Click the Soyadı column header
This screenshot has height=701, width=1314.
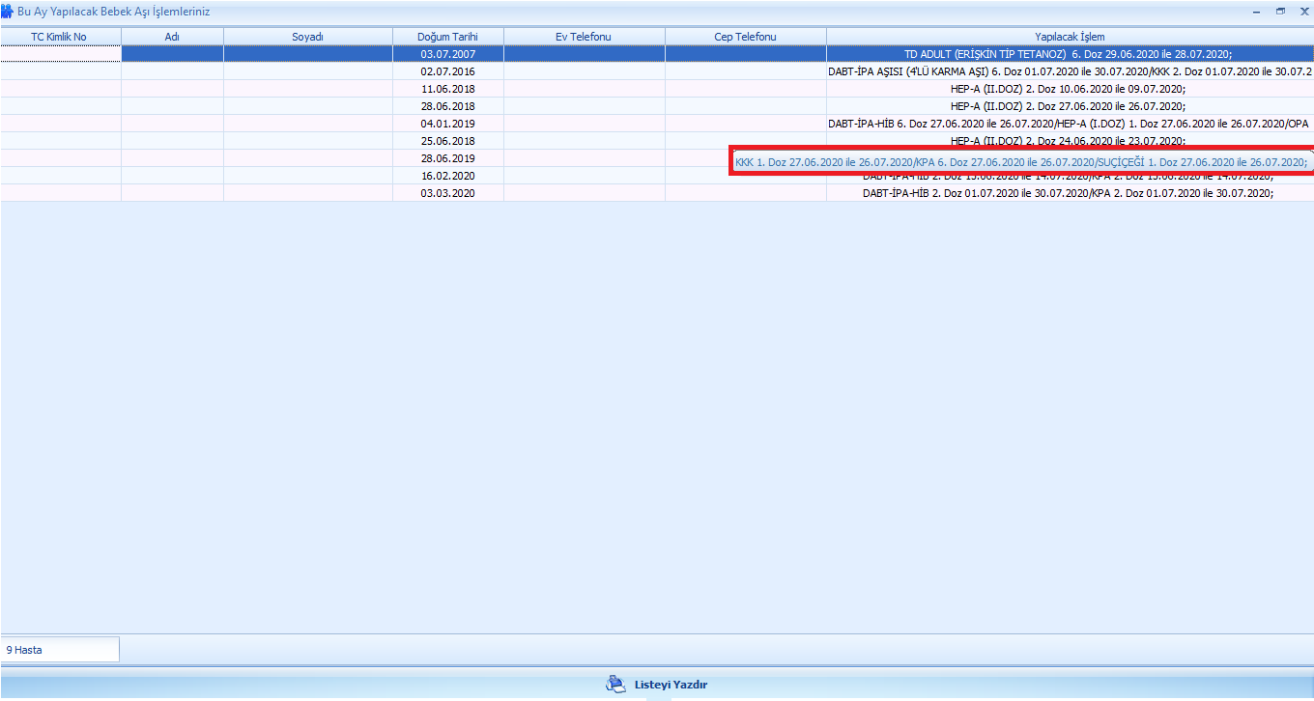tap(307, 37)
